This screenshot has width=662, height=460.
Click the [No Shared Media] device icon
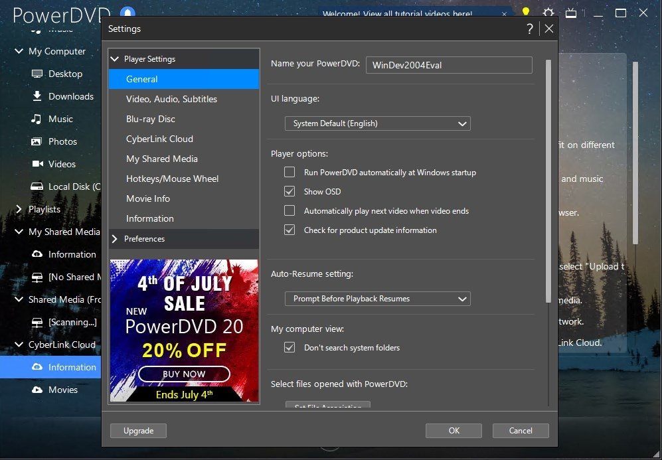tap(37, 277)
